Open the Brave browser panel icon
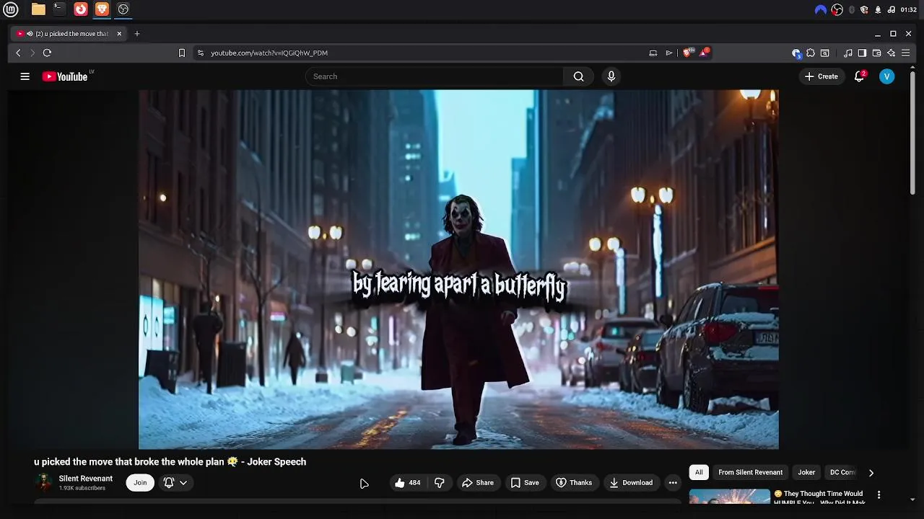The image size is (924, 519). pos(102,9)
